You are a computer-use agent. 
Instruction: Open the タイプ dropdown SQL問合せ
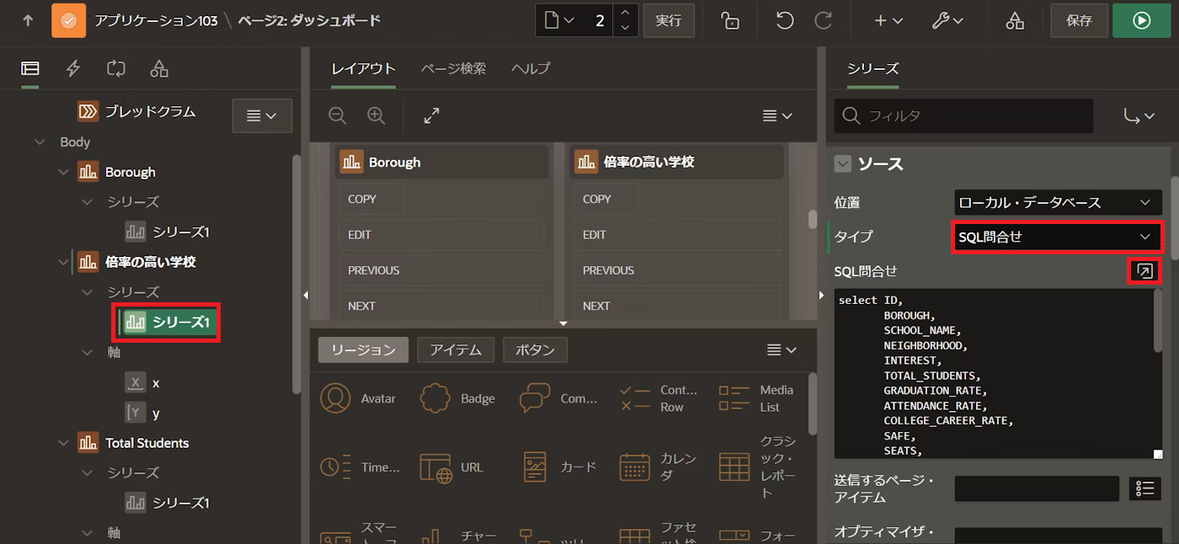(x=1058, y=237)
